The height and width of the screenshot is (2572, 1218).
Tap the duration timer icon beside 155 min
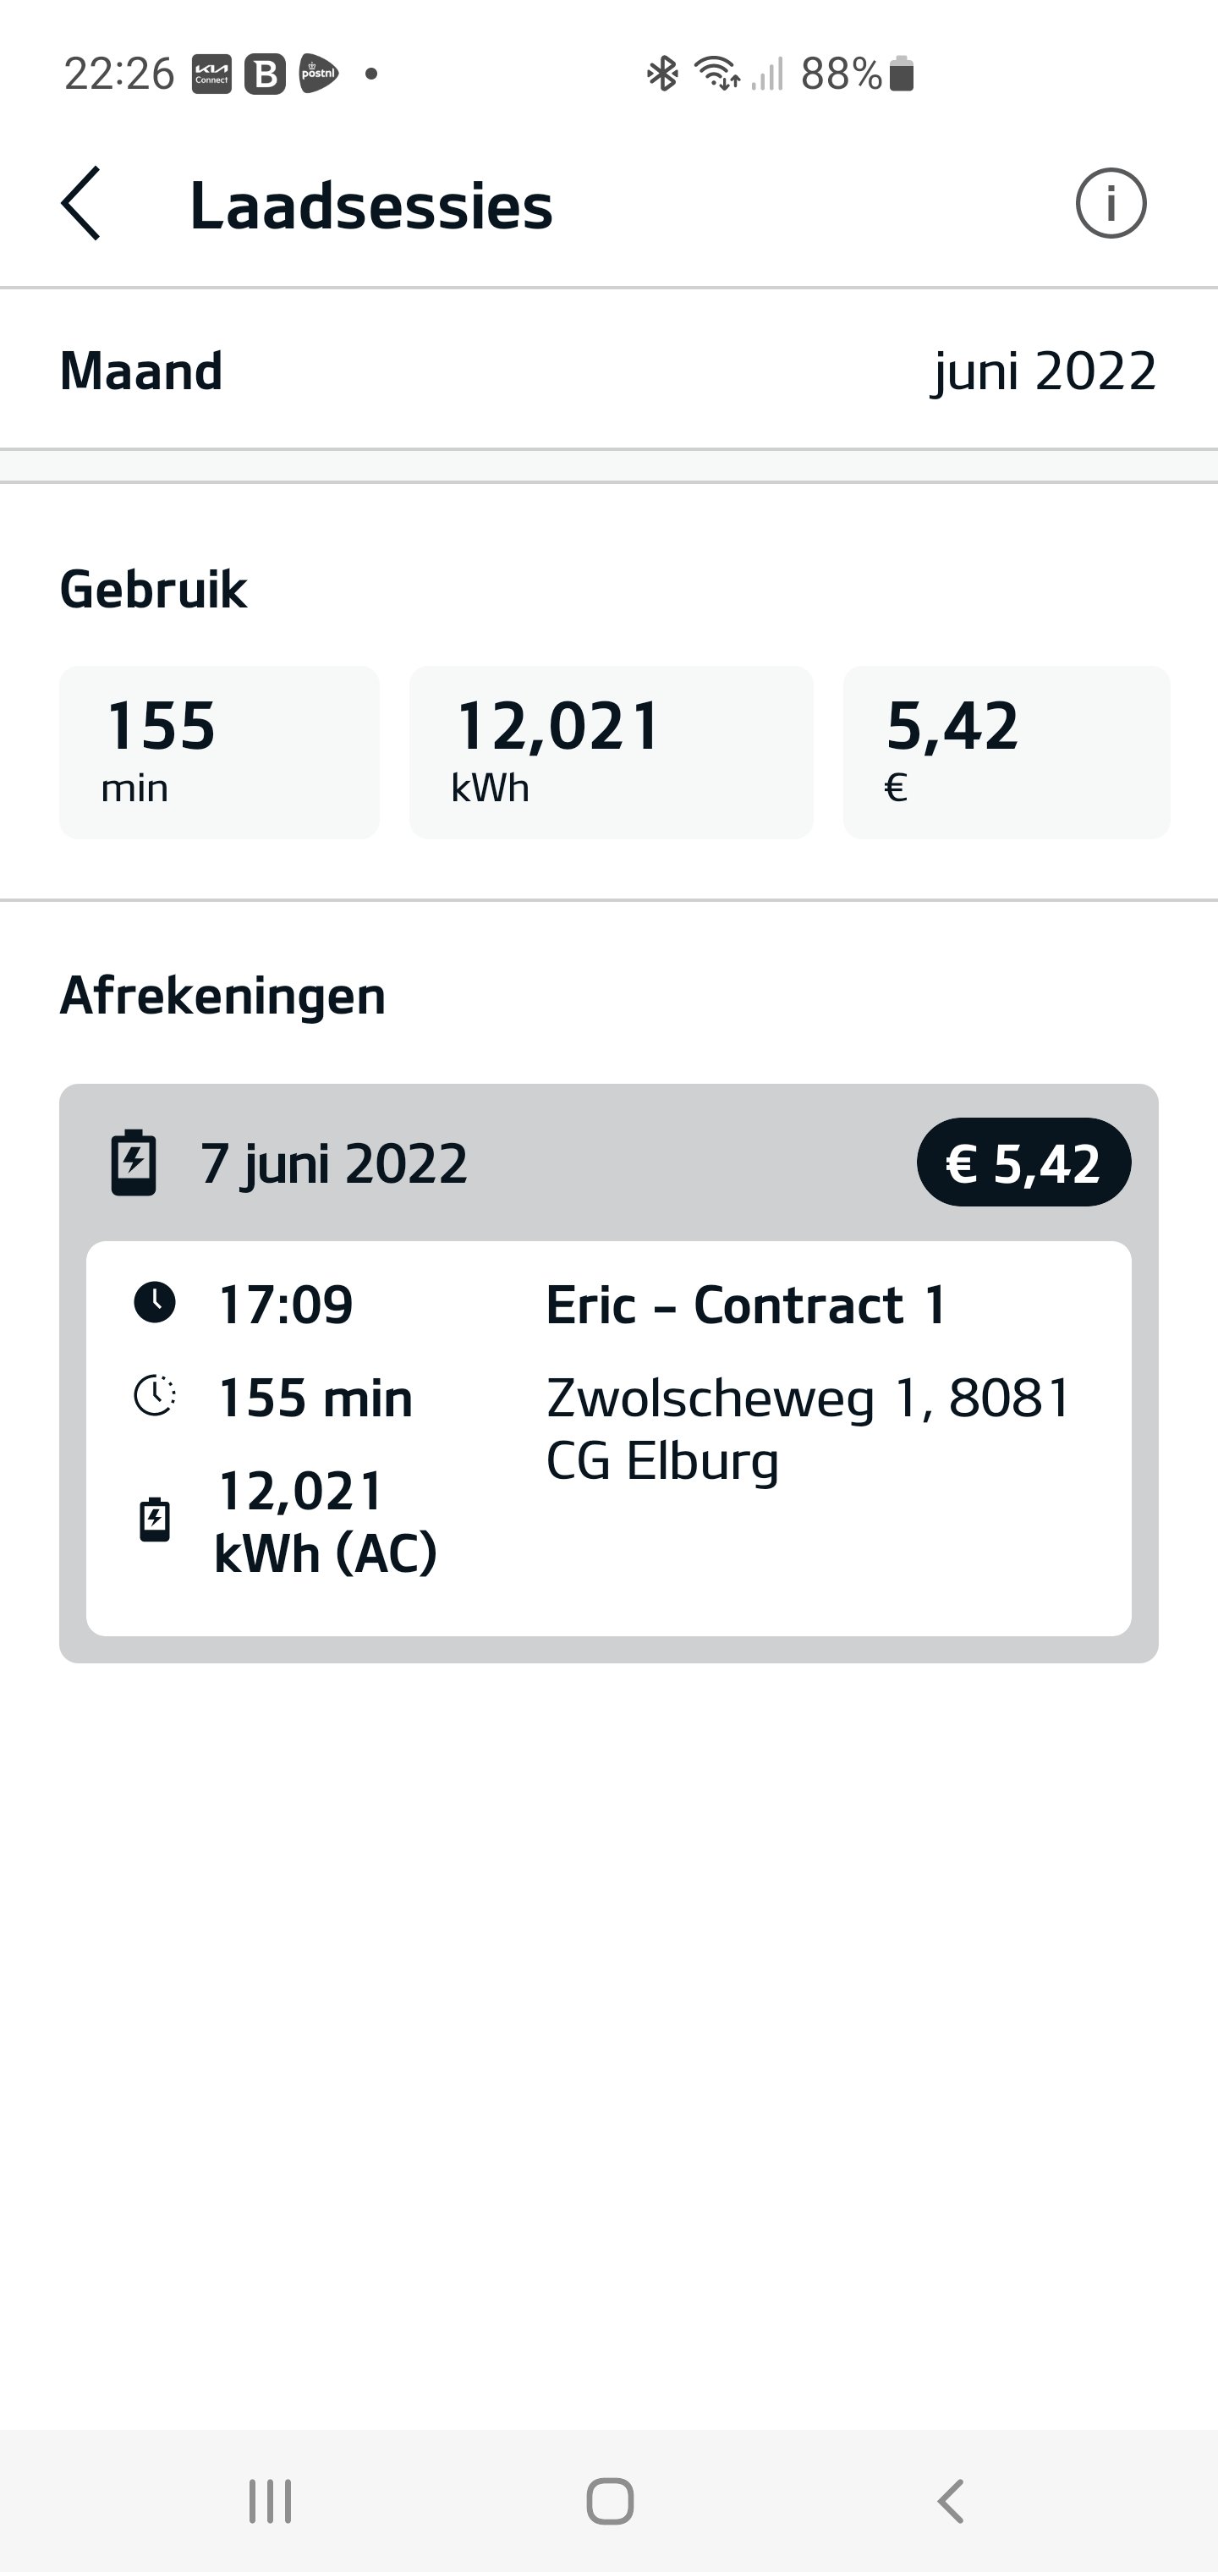tap(155, 1396)
